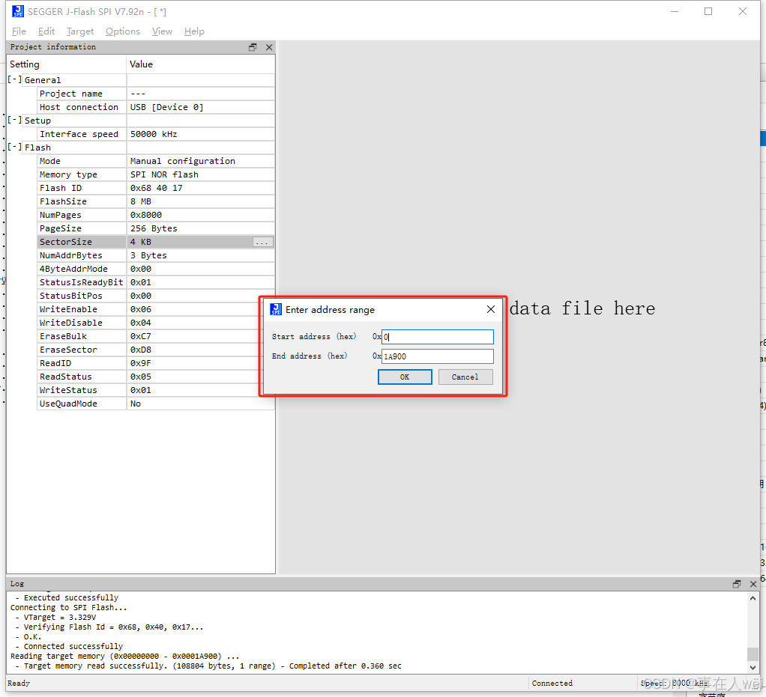
Task: Click the 'Manual configuration' value cell
Action: click(x=200, y=161)
